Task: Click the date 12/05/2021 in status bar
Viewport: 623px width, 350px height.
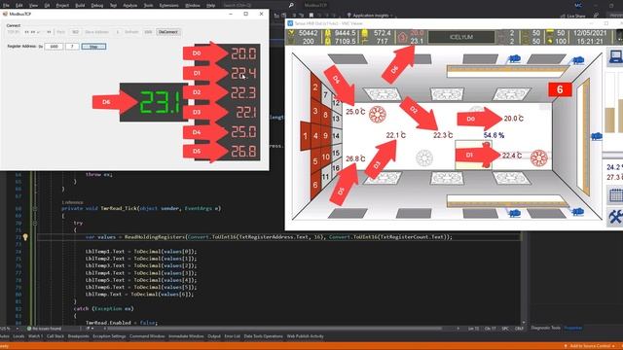Action: 590,33
